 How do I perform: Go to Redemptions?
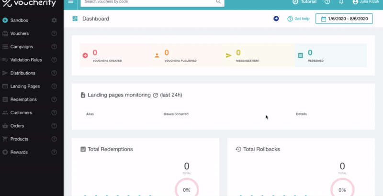[x=23, y=99]
